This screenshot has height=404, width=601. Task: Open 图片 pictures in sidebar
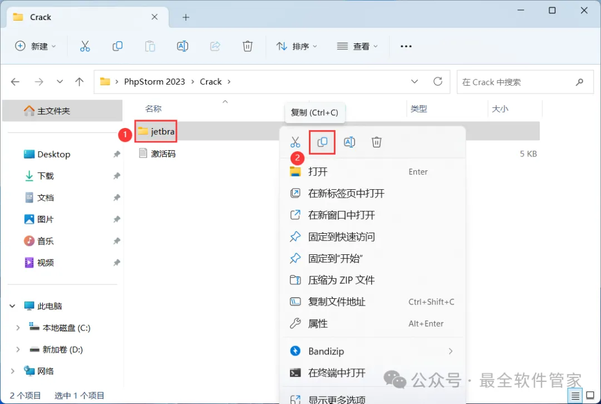click(x=40, y=219)
